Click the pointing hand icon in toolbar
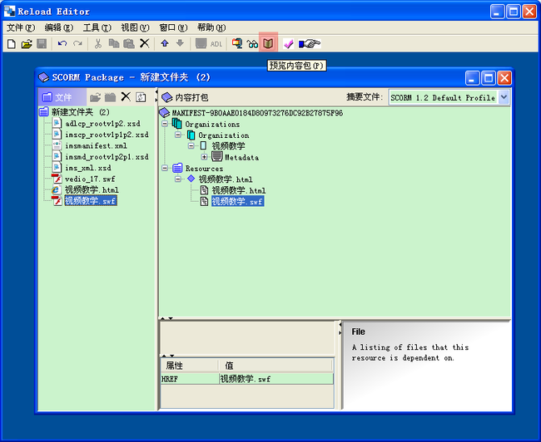Screen dimensions: 541x442 [310, 44]
